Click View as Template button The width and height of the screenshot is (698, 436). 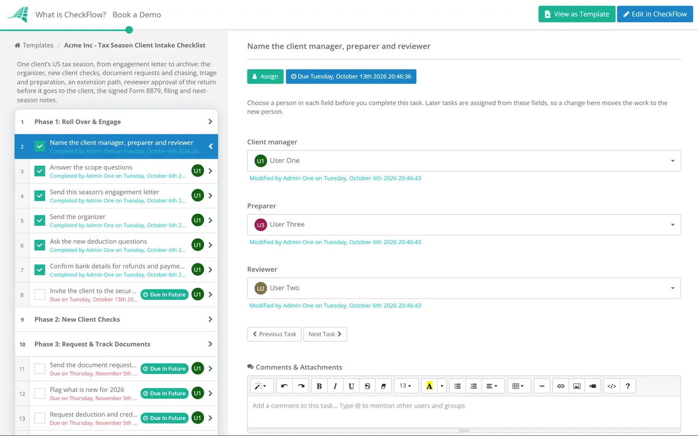pos(577,14)
